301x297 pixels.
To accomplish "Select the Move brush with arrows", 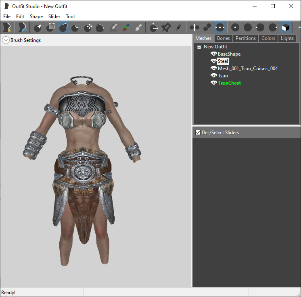I will (x=88, y=27).
